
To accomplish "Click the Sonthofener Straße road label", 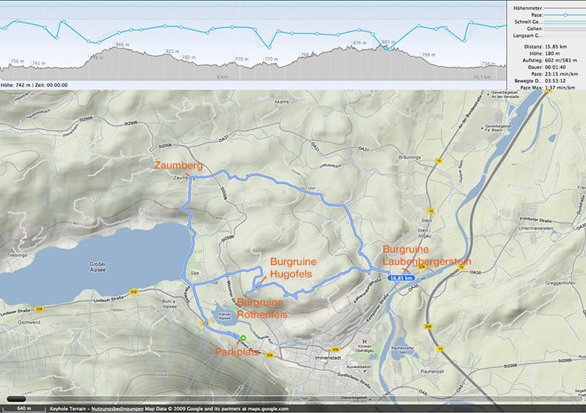I will (x=355, y=381).
